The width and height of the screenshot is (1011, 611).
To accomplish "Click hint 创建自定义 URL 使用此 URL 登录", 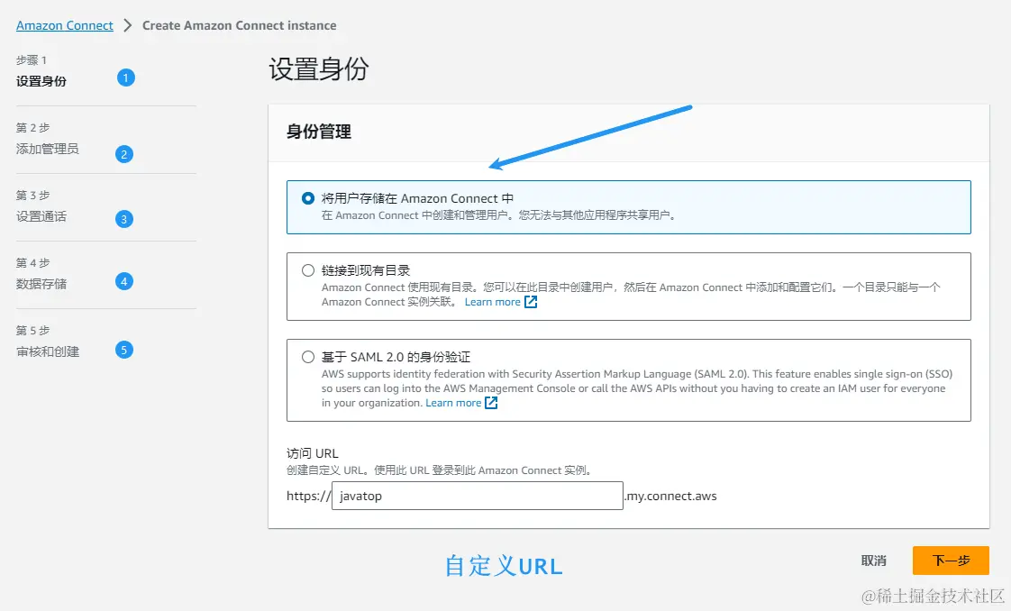I will coord(439,470).
